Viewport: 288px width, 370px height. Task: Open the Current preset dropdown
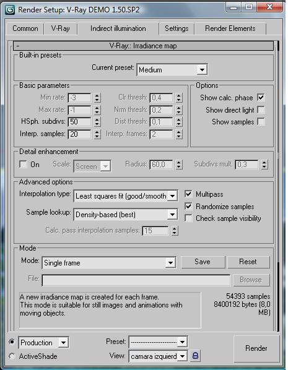[x=172, y=70]
